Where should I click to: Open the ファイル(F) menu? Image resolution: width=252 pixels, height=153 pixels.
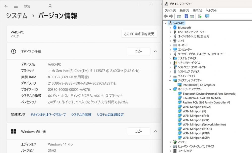[170, 10]
